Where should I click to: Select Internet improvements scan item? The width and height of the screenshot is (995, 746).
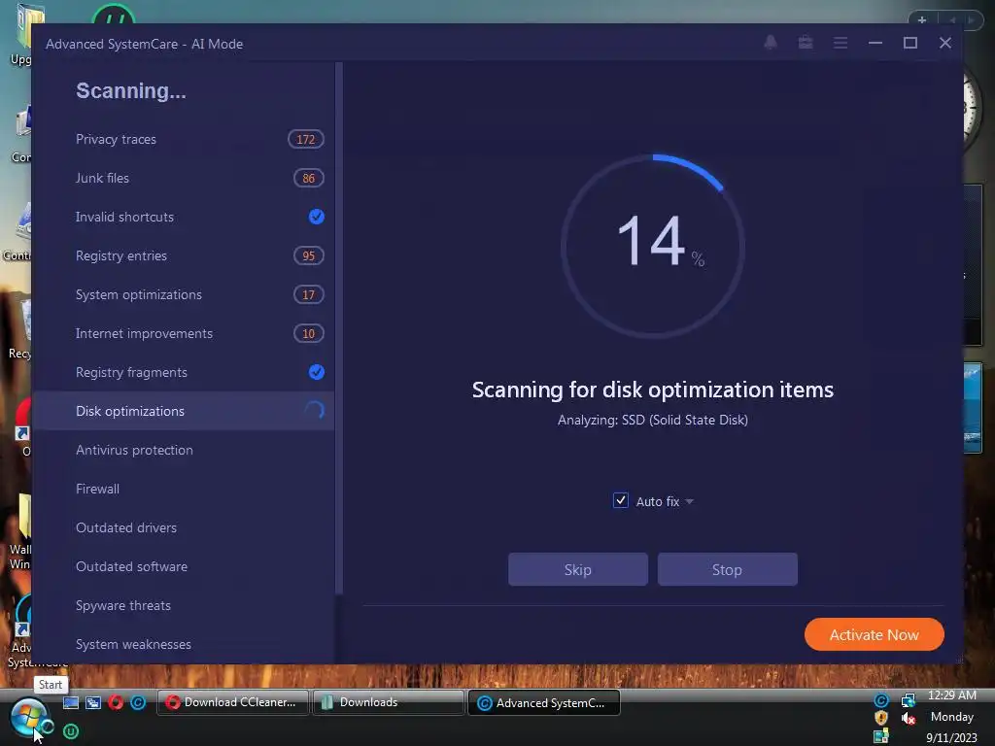point(183,334)
